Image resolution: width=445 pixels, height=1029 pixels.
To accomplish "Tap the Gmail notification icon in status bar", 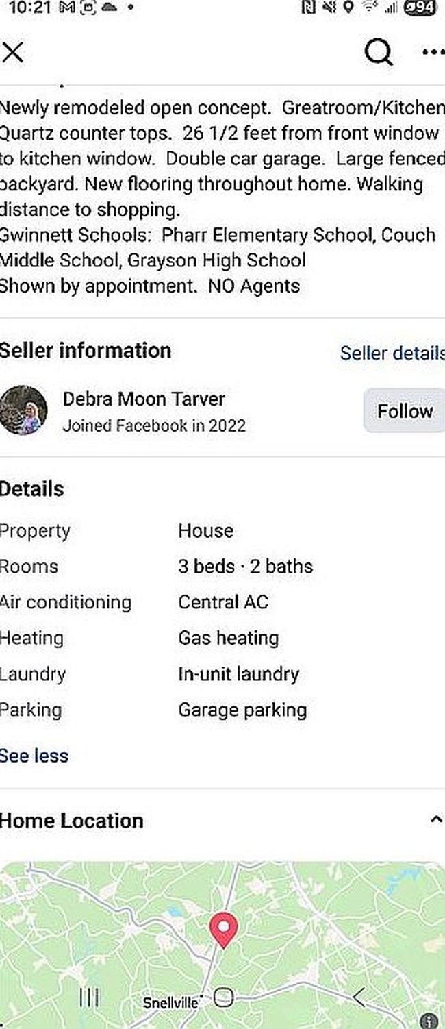I will 67,8.
